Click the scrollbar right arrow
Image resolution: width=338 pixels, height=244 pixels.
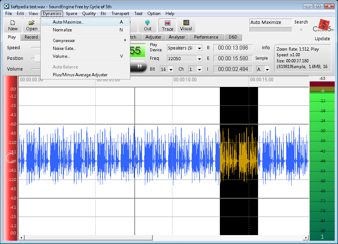pos(306,238)
